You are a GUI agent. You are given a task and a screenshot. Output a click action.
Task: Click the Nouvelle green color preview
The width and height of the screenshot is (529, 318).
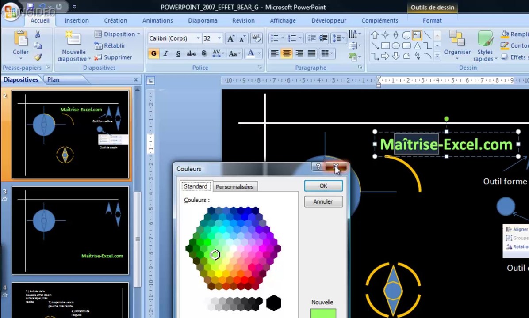tap(323, 313)
